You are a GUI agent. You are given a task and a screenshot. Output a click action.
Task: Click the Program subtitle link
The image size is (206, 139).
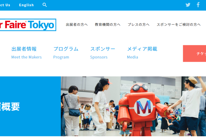pos(61,57)
